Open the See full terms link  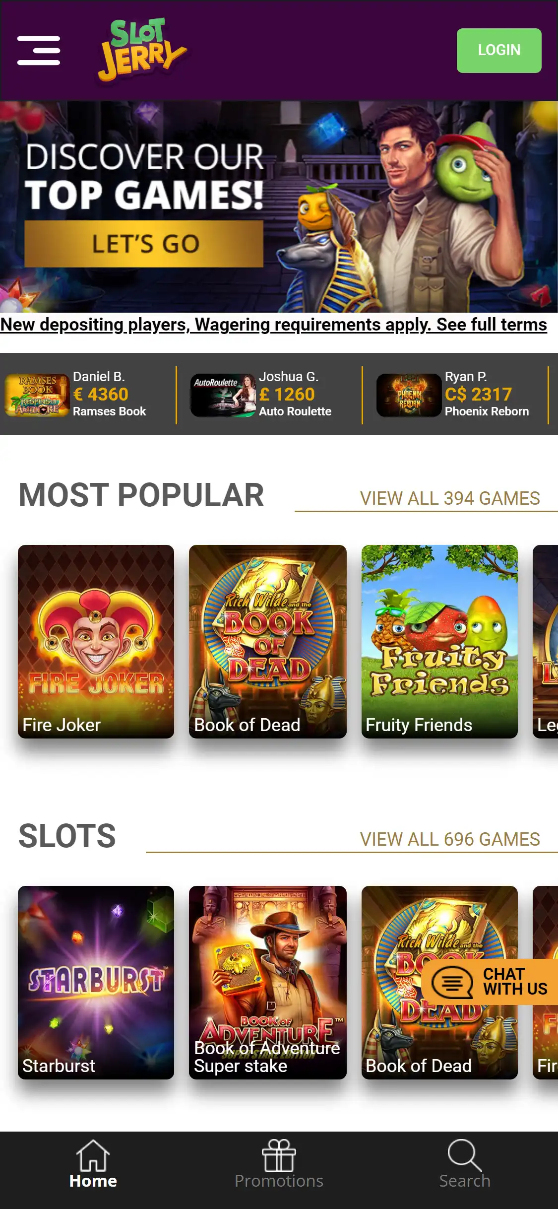492,325
